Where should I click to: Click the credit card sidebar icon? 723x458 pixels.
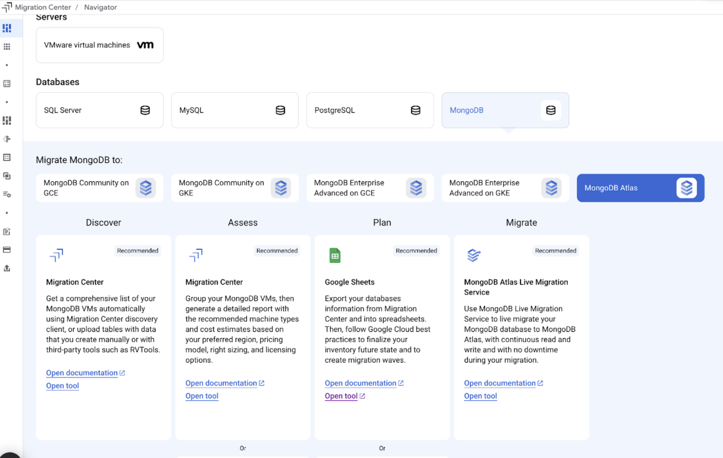(7, 250)
